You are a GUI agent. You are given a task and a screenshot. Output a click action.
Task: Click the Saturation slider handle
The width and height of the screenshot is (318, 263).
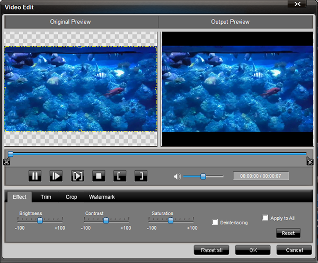(171, 221)
